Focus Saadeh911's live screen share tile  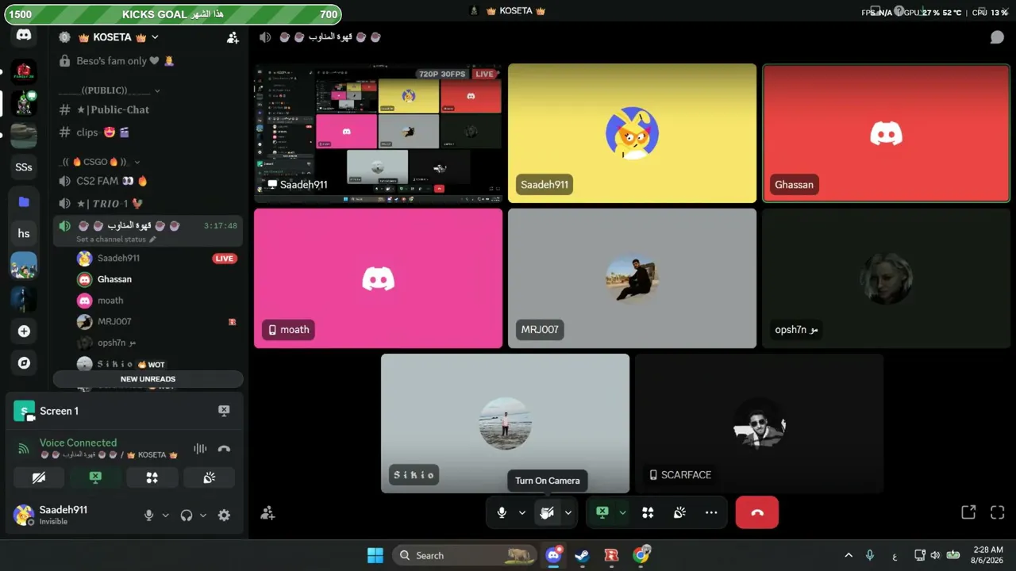(378, 133)
